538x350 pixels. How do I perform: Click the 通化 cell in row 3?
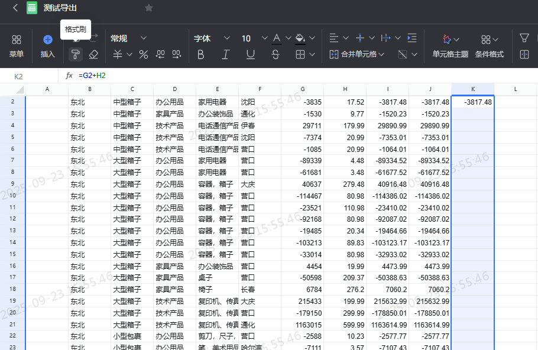260,114
